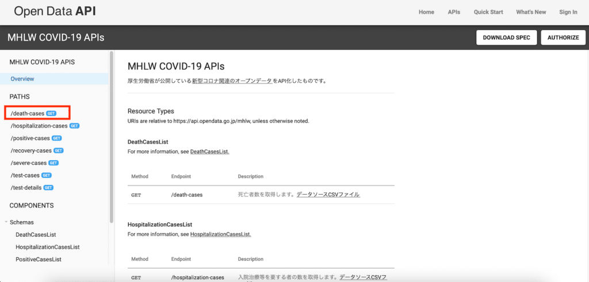Screen dimensions: 589x282
Task: Click the Sign In link
Action: (568, 12)
